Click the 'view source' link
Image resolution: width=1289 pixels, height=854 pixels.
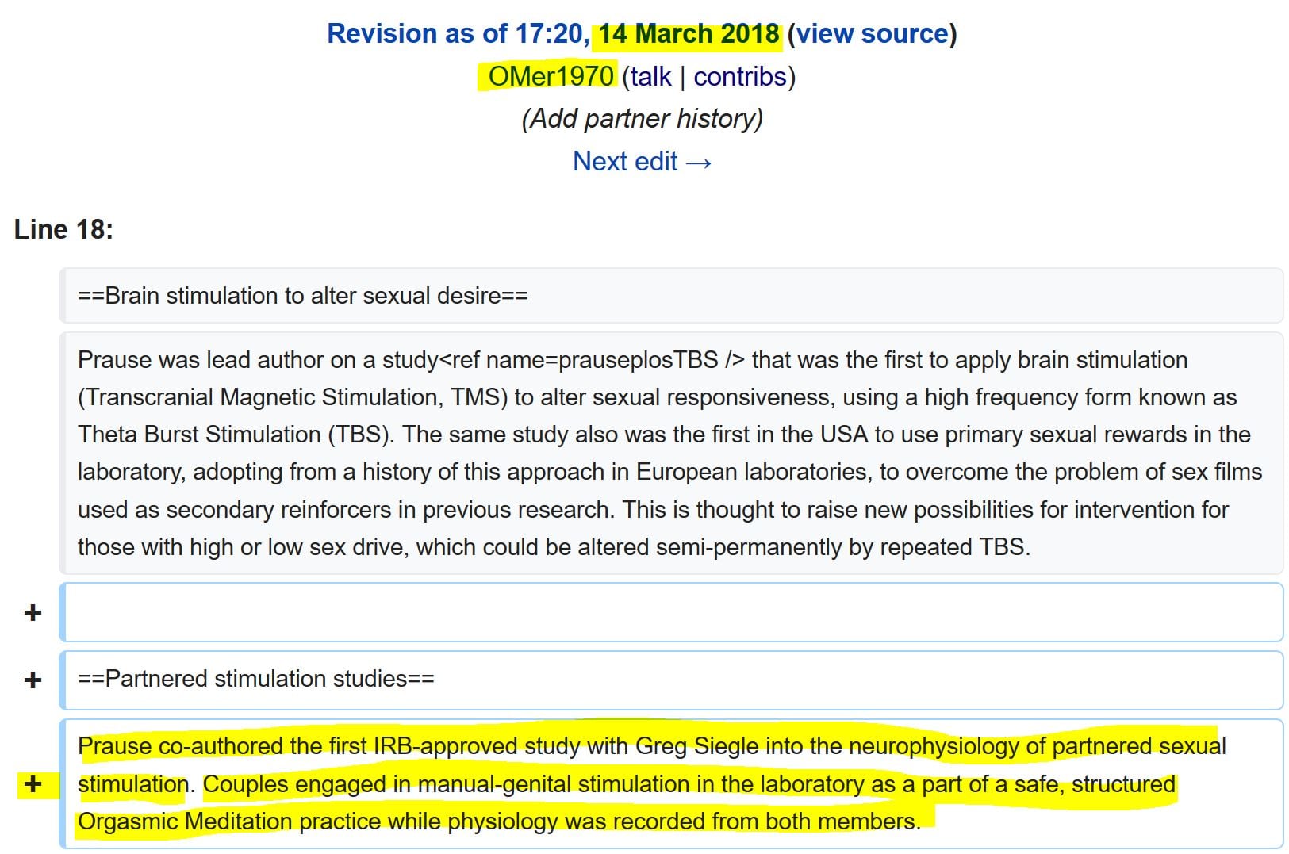(872, 34)
